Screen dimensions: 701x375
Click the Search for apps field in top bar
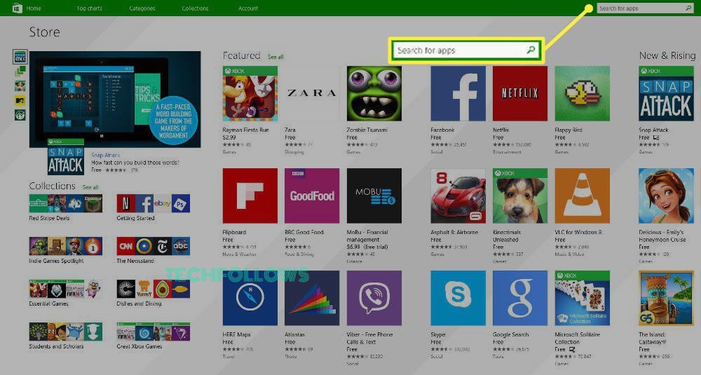click(645, 8)
